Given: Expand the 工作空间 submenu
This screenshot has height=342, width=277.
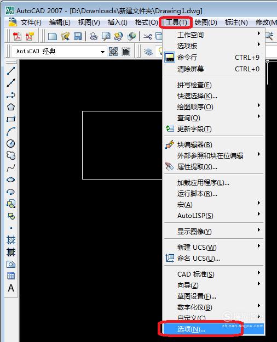Looking at the screenshot, I should point(213,35).
